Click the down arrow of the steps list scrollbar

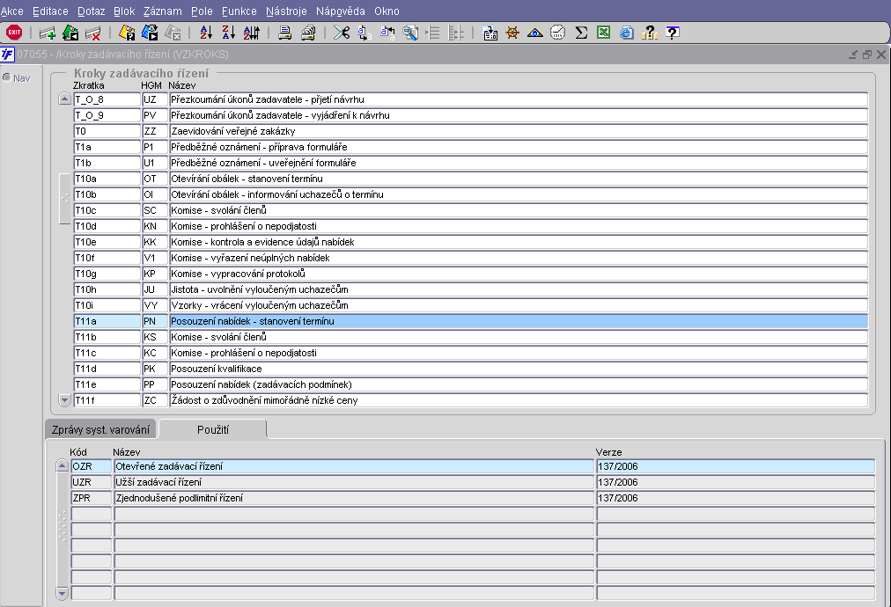tap(65, 399)
